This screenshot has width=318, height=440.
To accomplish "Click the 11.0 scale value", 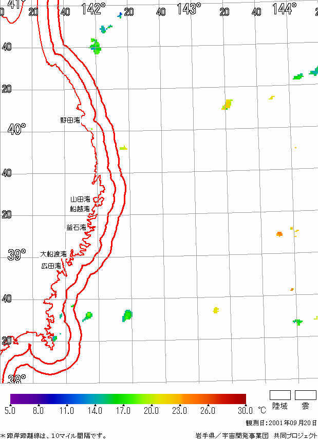I will [67, 411].
